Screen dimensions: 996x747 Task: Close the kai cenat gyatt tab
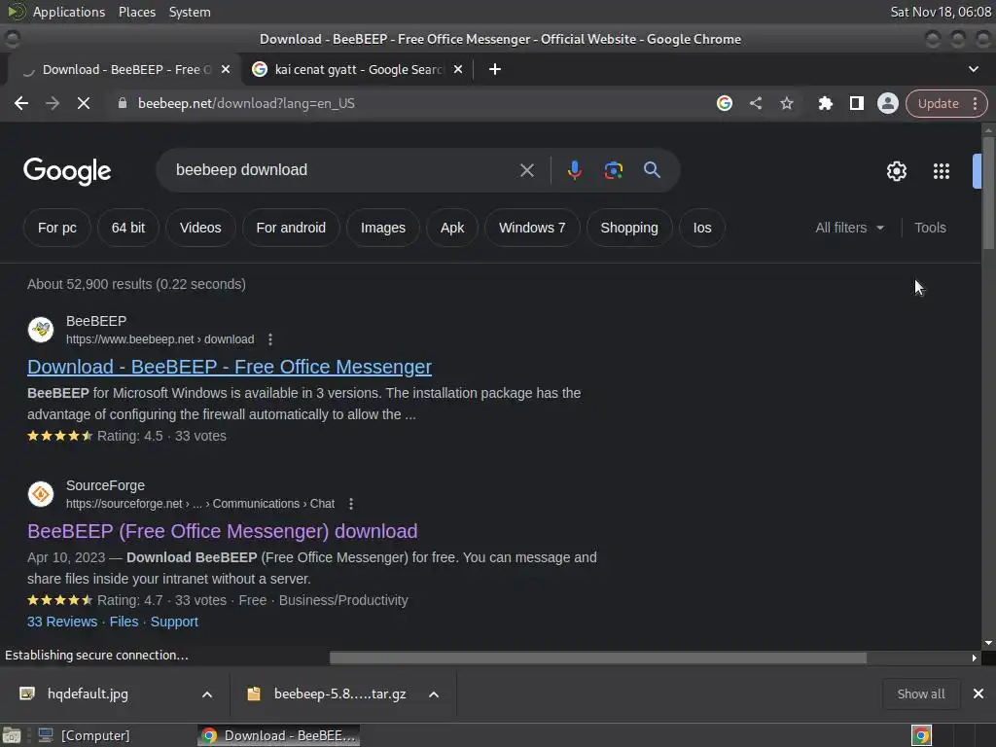tap(458, 69)
